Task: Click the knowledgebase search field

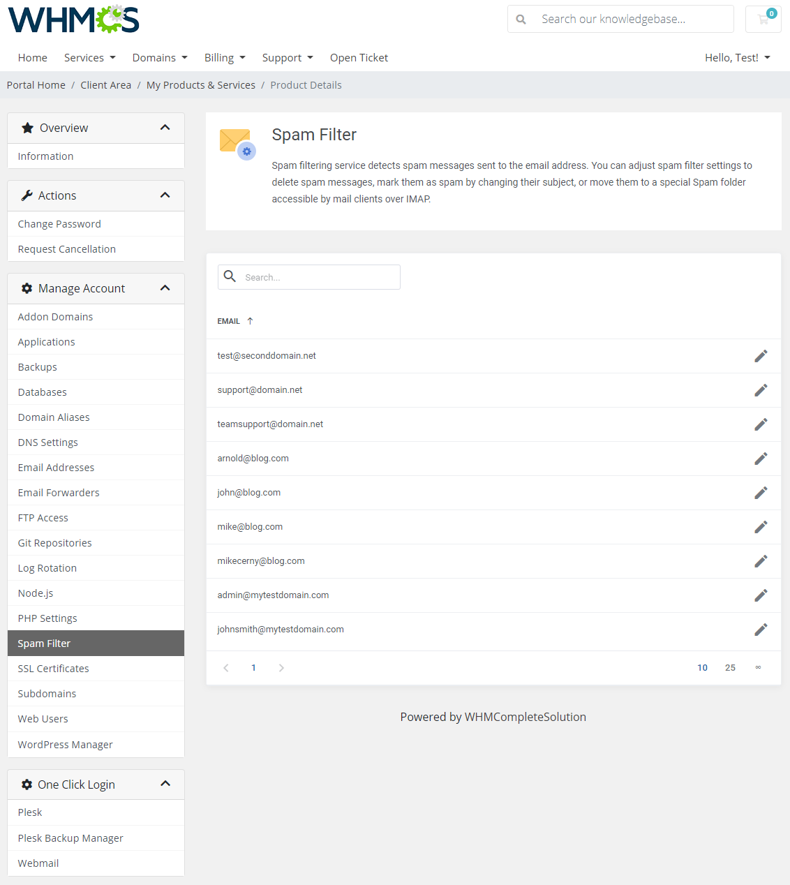Action: coord(635,19)
